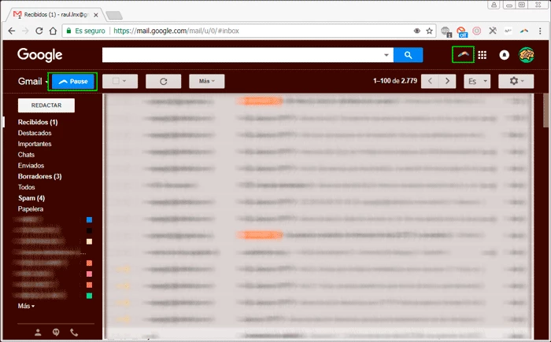The image size is (551, 342).
Task: Go to older messages with right chevron
Action: point(447,81)
